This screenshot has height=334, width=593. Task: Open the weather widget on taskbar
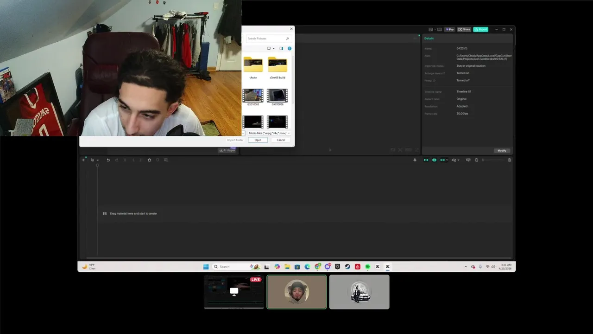click(x=88, y=267)
